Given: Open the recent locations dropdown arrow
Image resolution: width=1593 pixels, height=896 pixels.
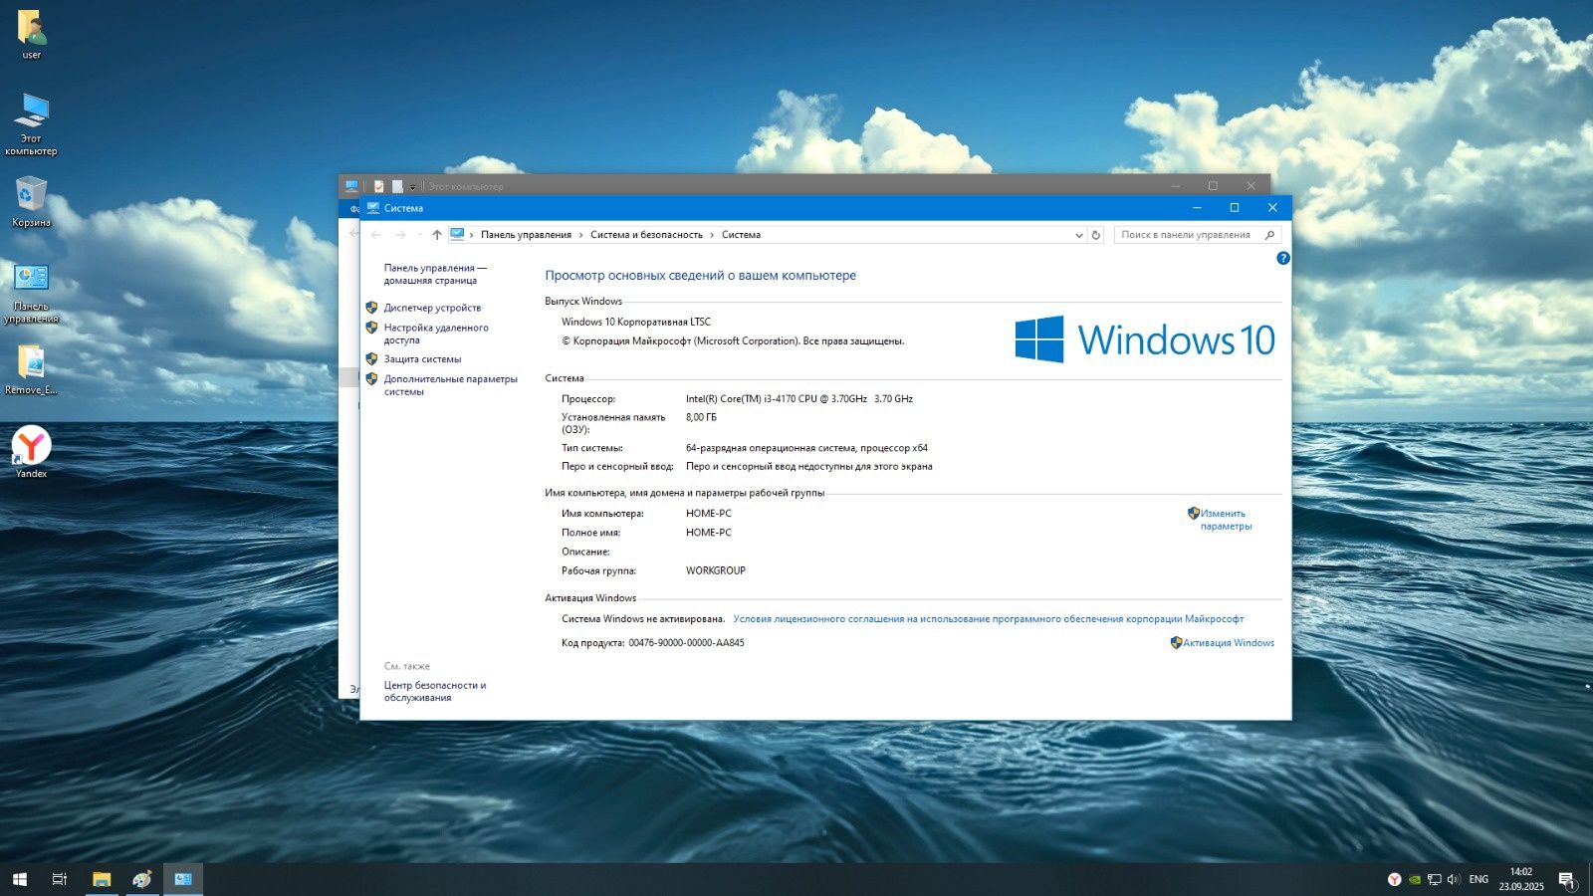Looking at the screenshot, I should tap(418, 235).
